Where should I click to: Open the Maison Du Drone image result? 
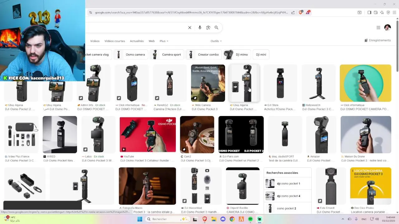pos(366,134)
